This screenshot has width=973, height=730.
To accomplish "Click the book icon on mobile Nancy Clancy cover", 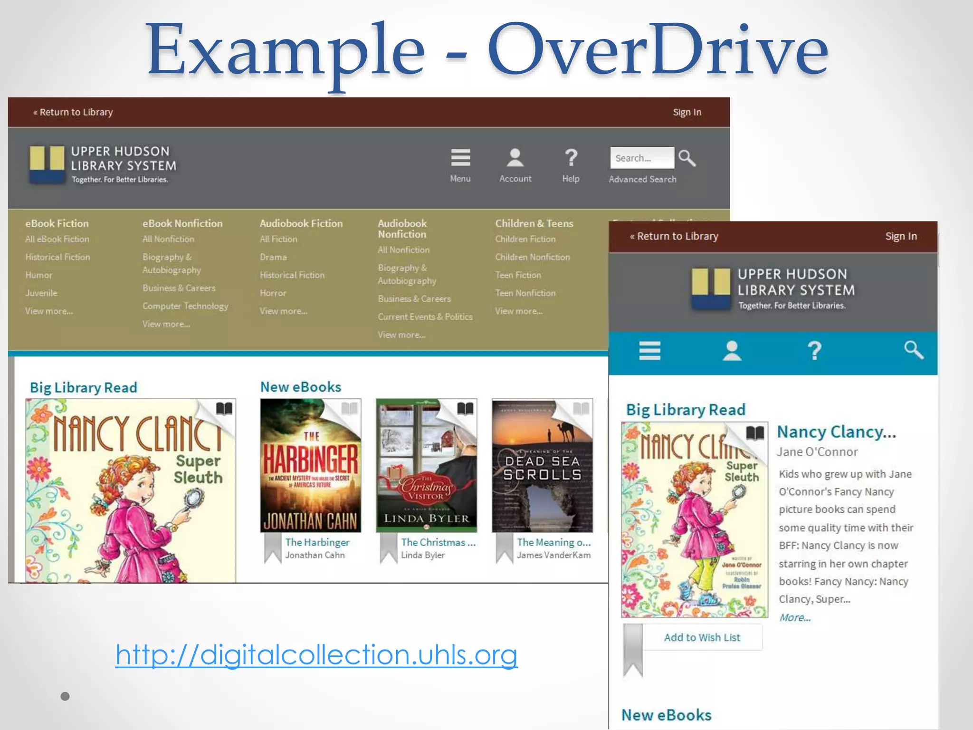I will pyautogui.click(x=755, y=433).
